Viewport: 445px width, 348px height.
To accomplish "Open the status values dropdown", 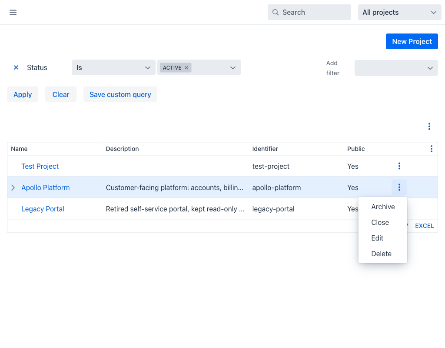I will pos(233,67).
